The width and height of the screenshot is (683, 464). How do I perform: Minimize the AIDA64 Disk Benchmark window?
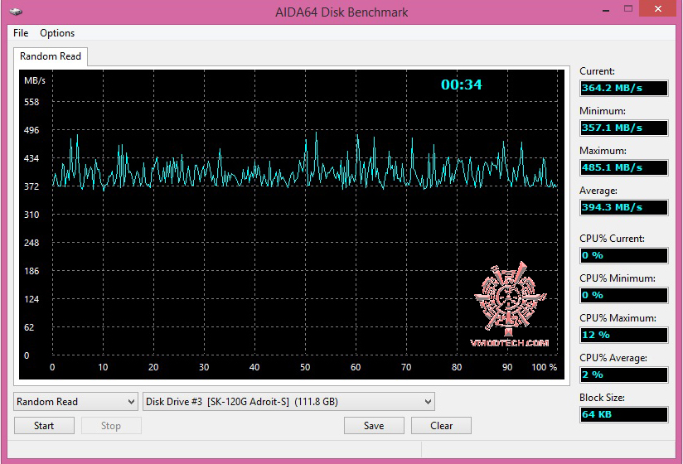click(x=606, y=10)
